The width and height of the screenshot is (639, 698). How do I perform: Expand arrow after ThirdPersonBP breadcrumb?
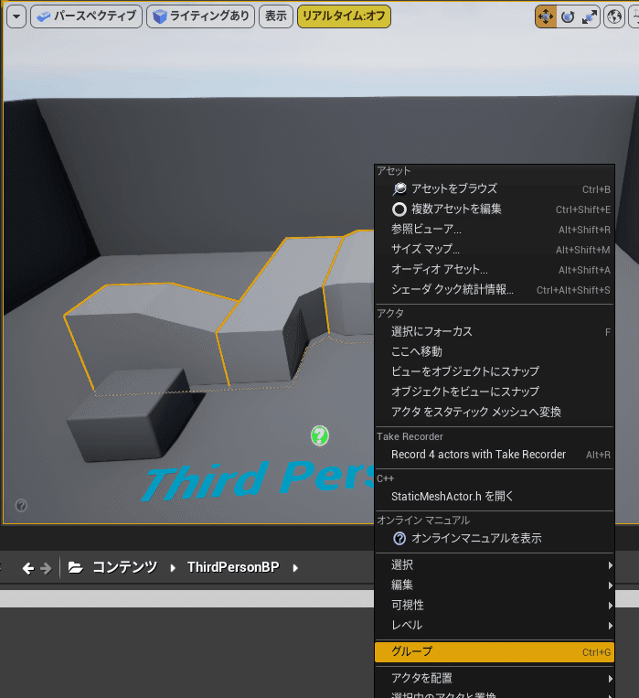295,568
